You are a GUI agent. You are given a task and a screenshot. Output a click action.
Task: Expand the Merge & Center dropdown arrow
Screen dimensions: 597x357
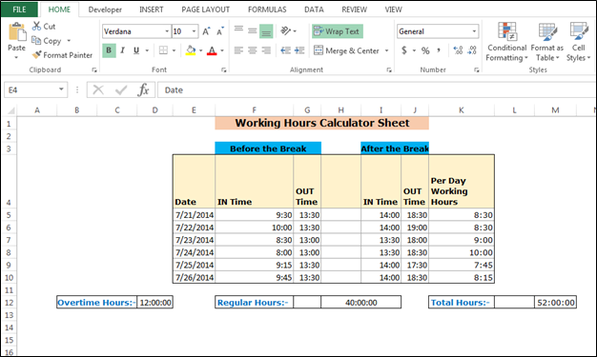point(386,50)
